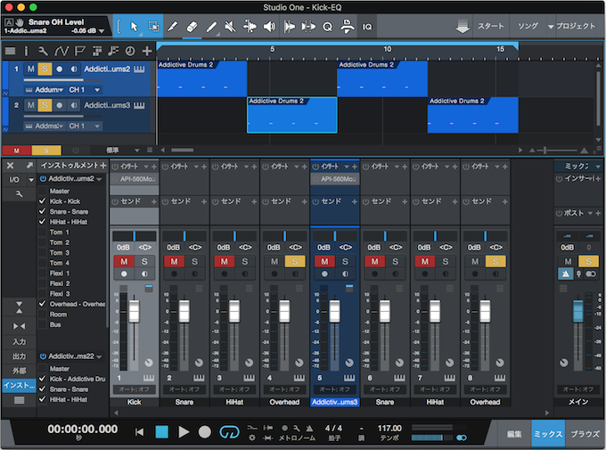Image resolution: width=606 pixels, height=450 pixels.
Task: Activate the Mute tool
Action: click(230, 27)
